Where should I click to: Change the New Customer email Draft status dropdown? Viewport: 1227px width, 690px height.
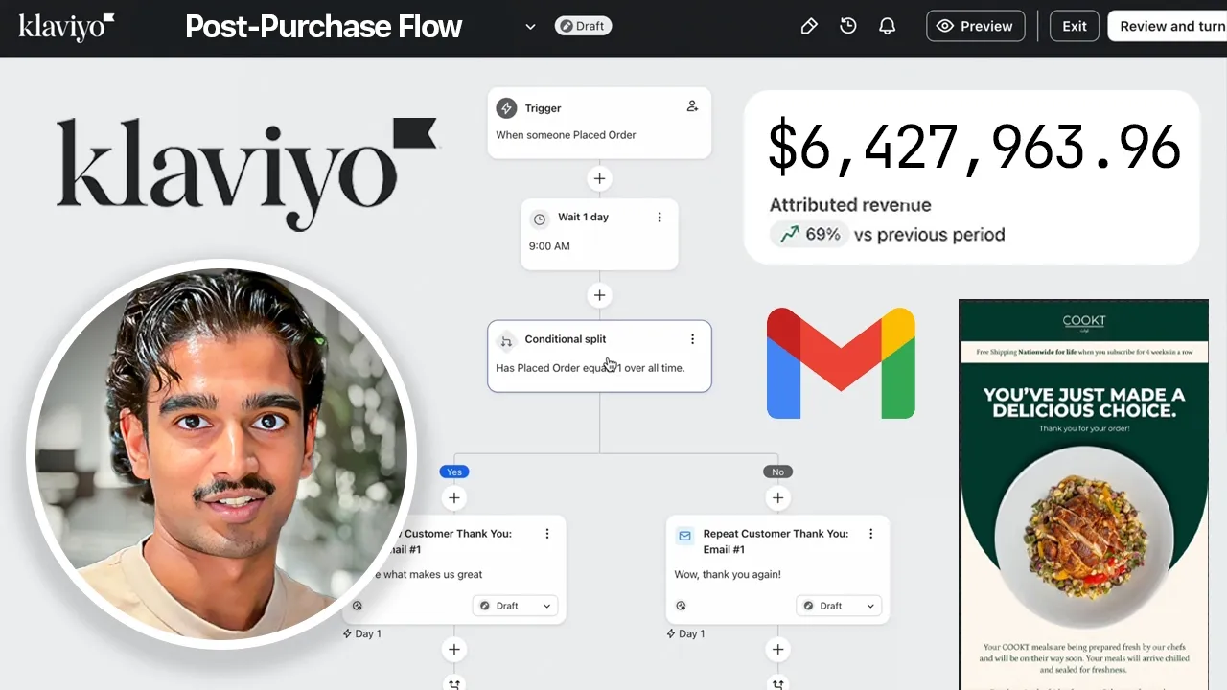point(513,606)
